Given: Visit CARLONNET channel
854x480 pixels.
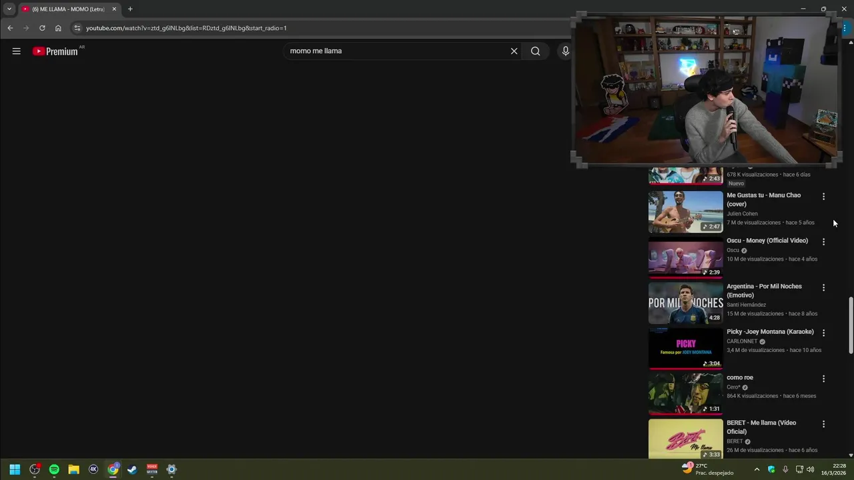Looking at the screenshot, I should [x=742, y=341].
